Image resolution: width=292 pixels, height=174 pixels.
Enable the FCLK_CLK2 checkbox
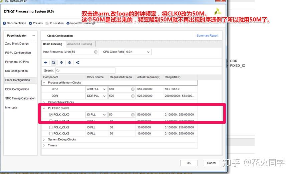51,127
